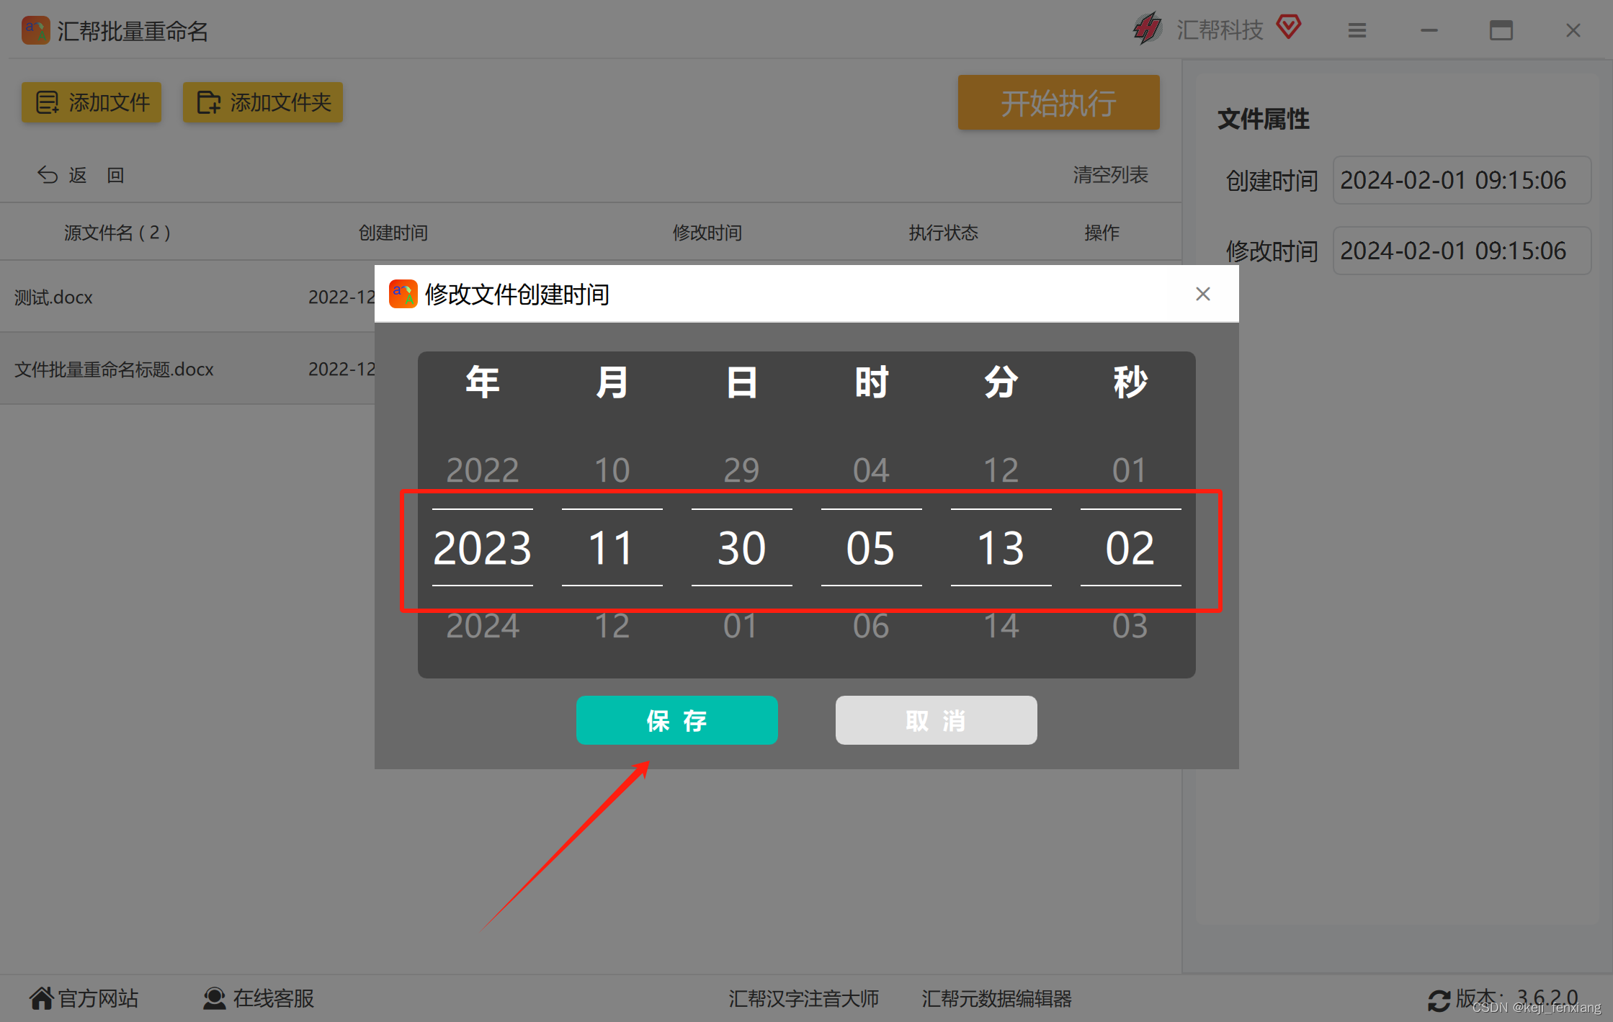
Task: Select minute 12 in the picker
Action: (1001, 470)
